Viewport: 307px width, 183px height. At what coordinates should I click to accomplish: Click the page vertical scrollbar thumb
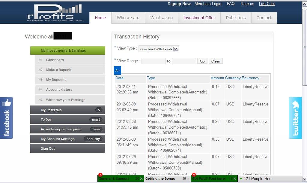tap(305, 47)
